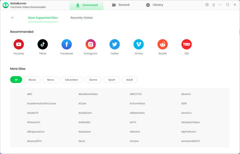Click the AlJazeera site entry
240x154 pixels.
pos(85,132)
